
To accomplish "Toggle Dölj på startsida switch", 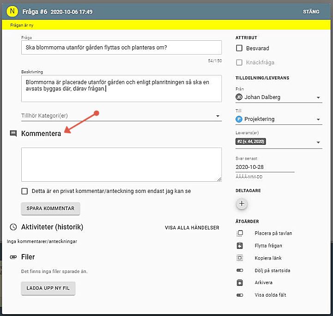I will [x=240, y=270].
